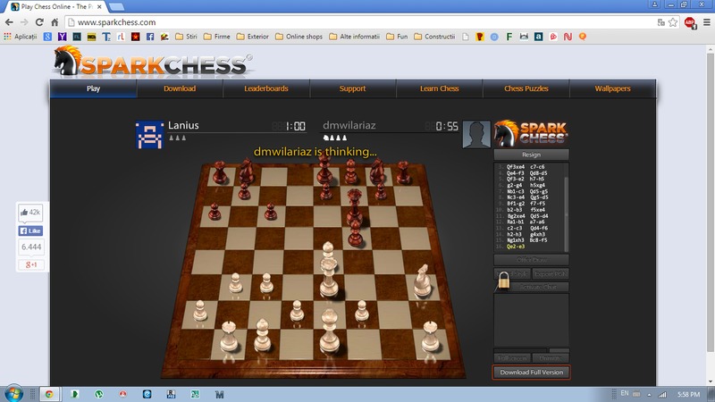Click move Ng1xh3 in the move list
Image resolution: width=715 pixels, height=402 pixels.
[516, 240]
